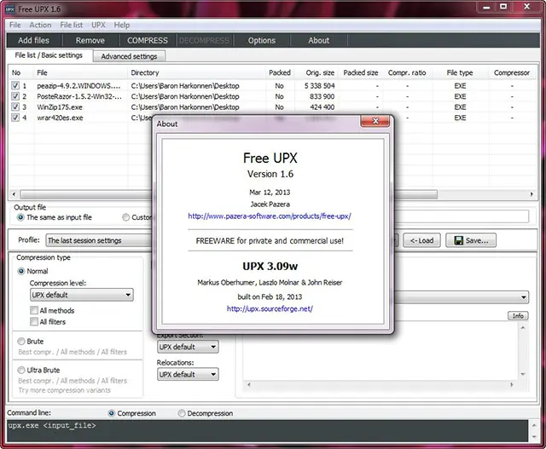Click the Remove toolbar button
Screen dimensions: 546x449
click(90, 40)
